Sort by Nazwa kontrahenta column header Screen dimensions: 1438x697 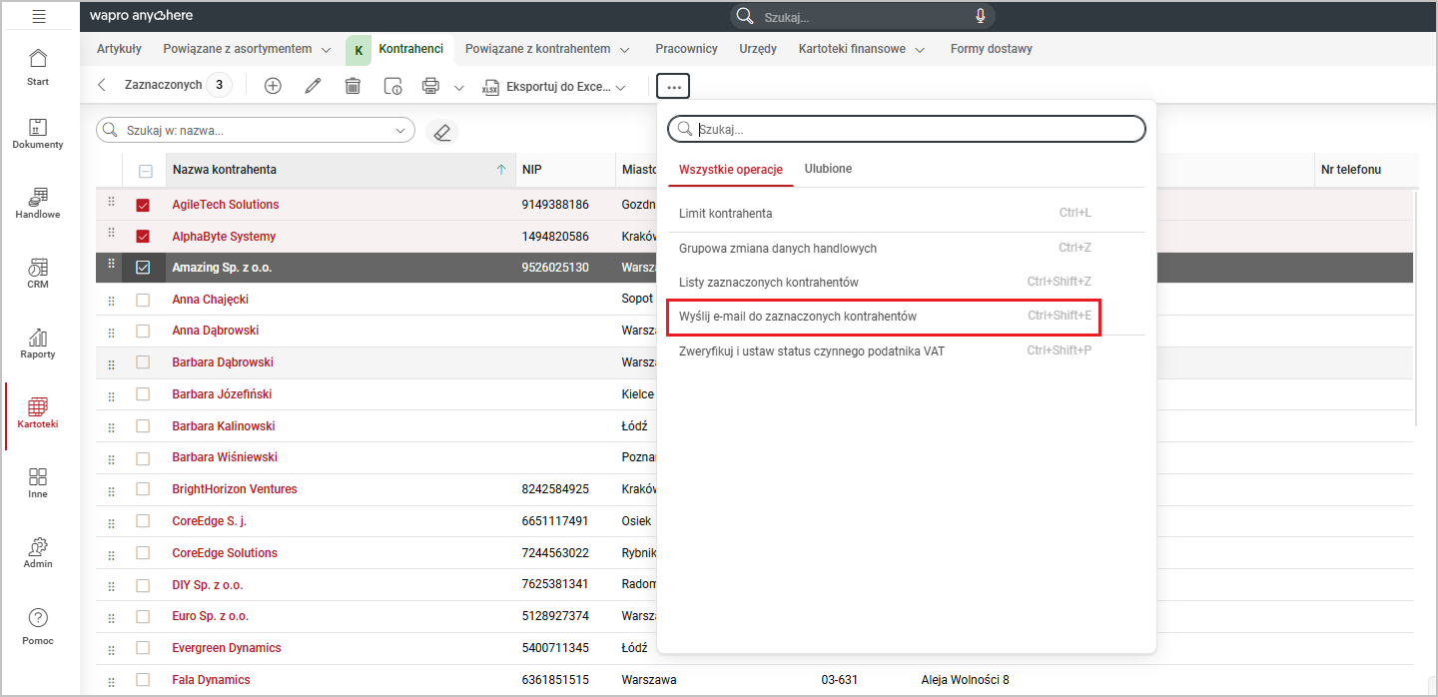[x=225, y=170]
